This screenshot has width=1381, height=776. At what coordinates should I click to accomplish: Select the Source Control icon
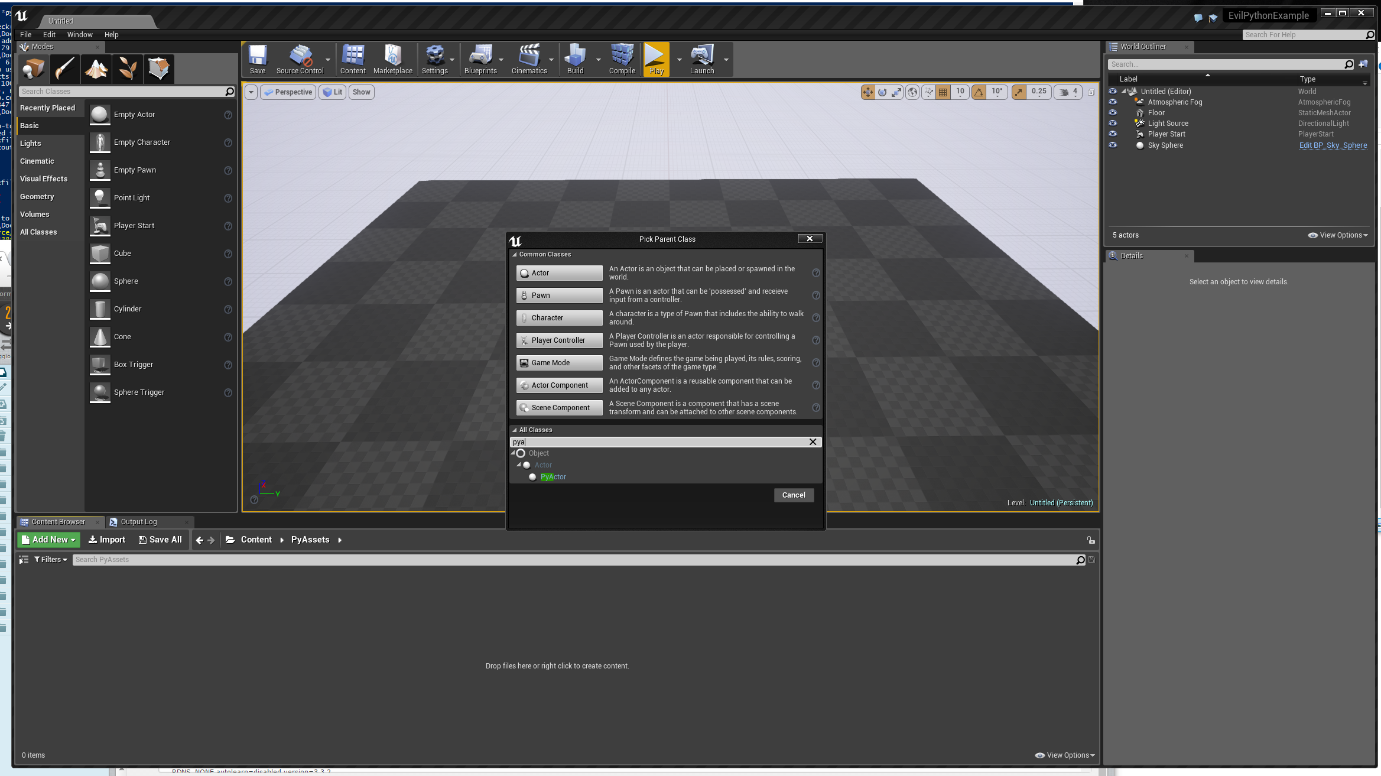coord(300,58)
